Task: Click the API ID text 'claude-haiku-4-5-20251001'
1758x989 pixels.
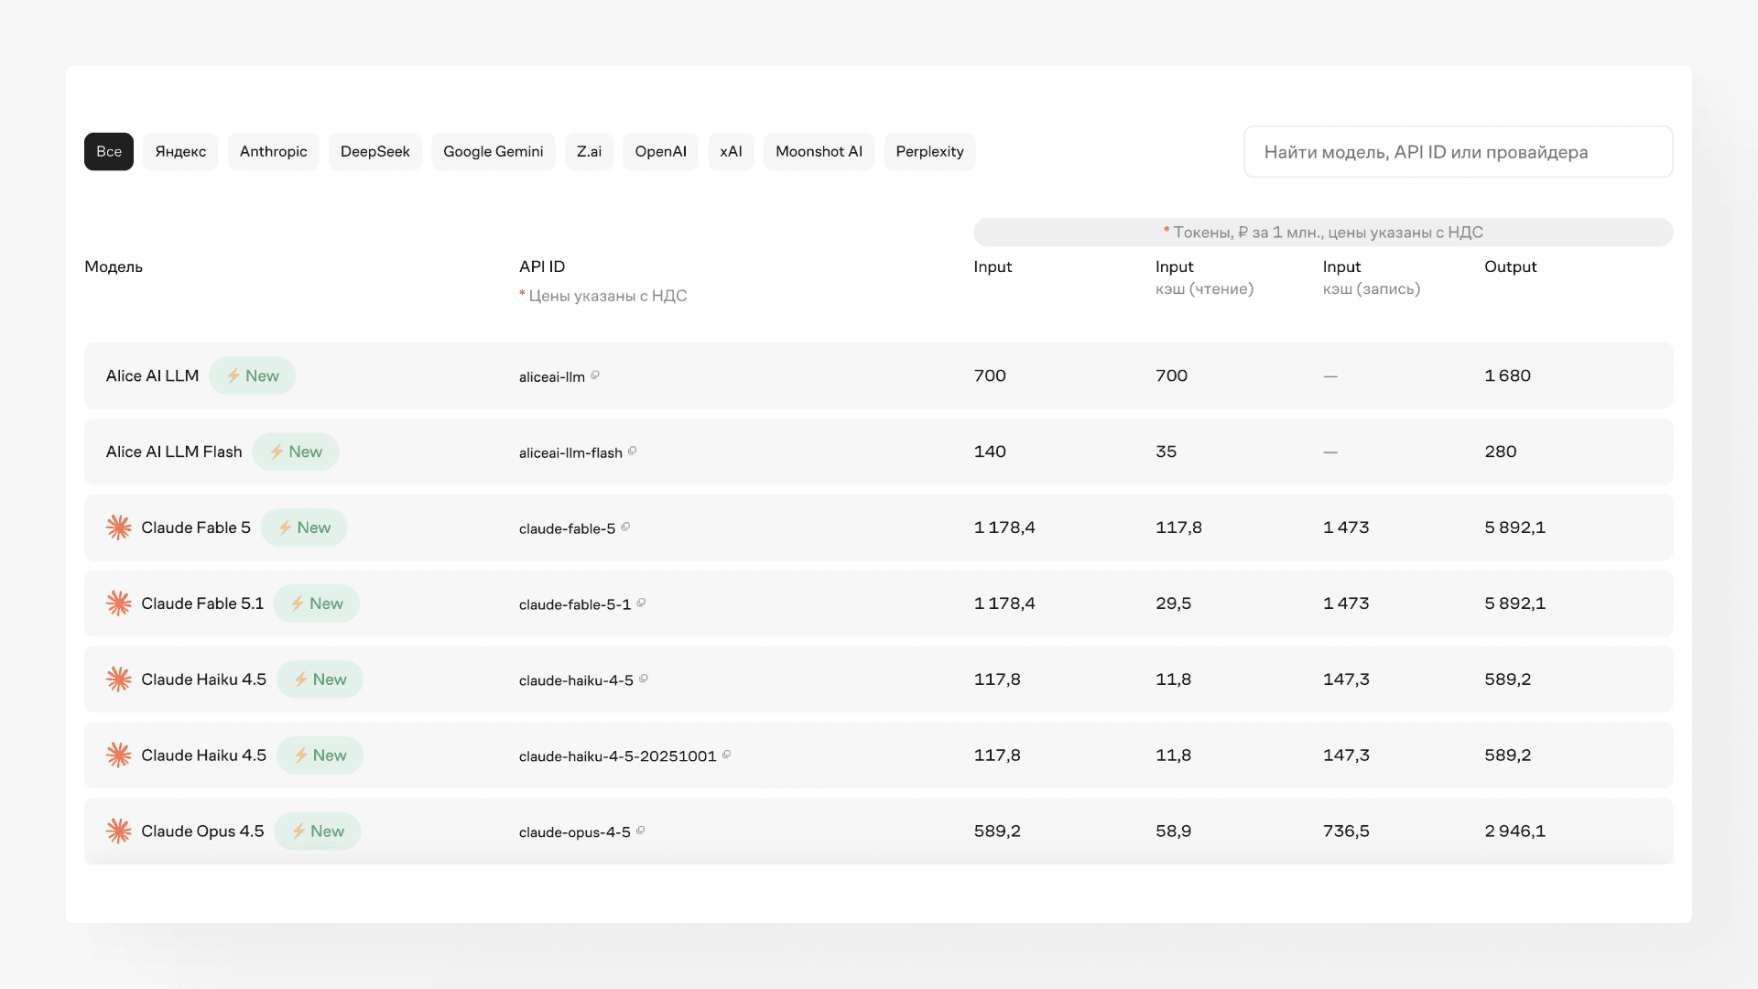Action: coord(618,756)
